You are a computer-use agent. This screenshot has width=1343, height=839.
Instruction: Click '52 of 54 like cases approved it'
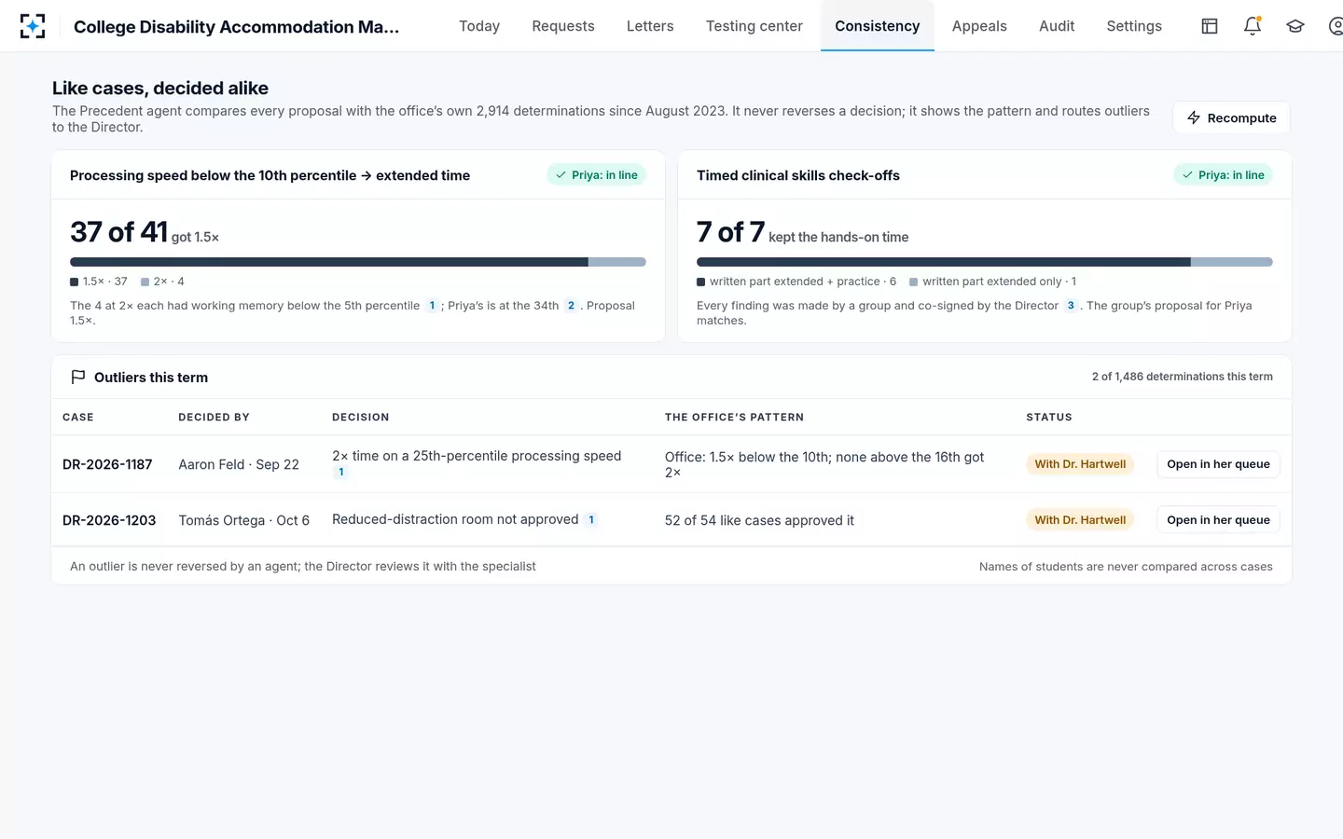pos(759,520)
